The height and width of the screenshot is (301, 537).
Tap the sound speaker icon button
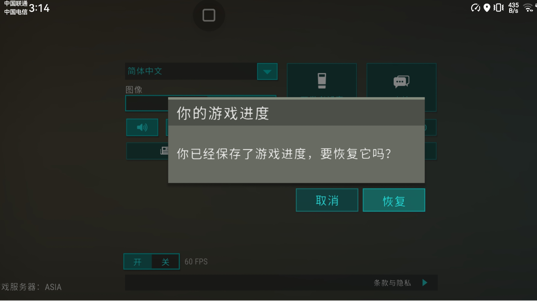coord(142,127)
